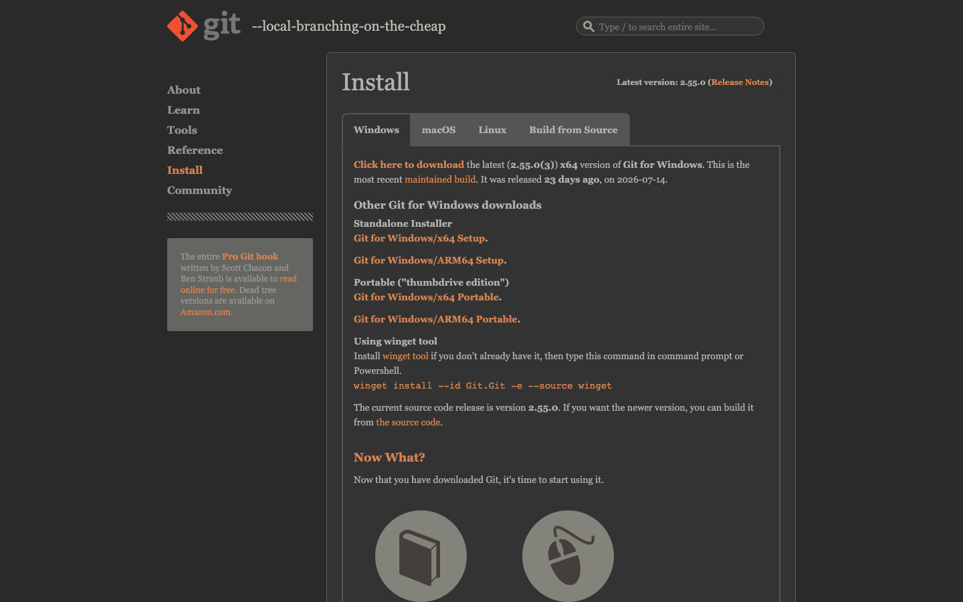This screenshot has height=602, width=963.
Task: Open the Pro Git book link
Action: (250, 256)
